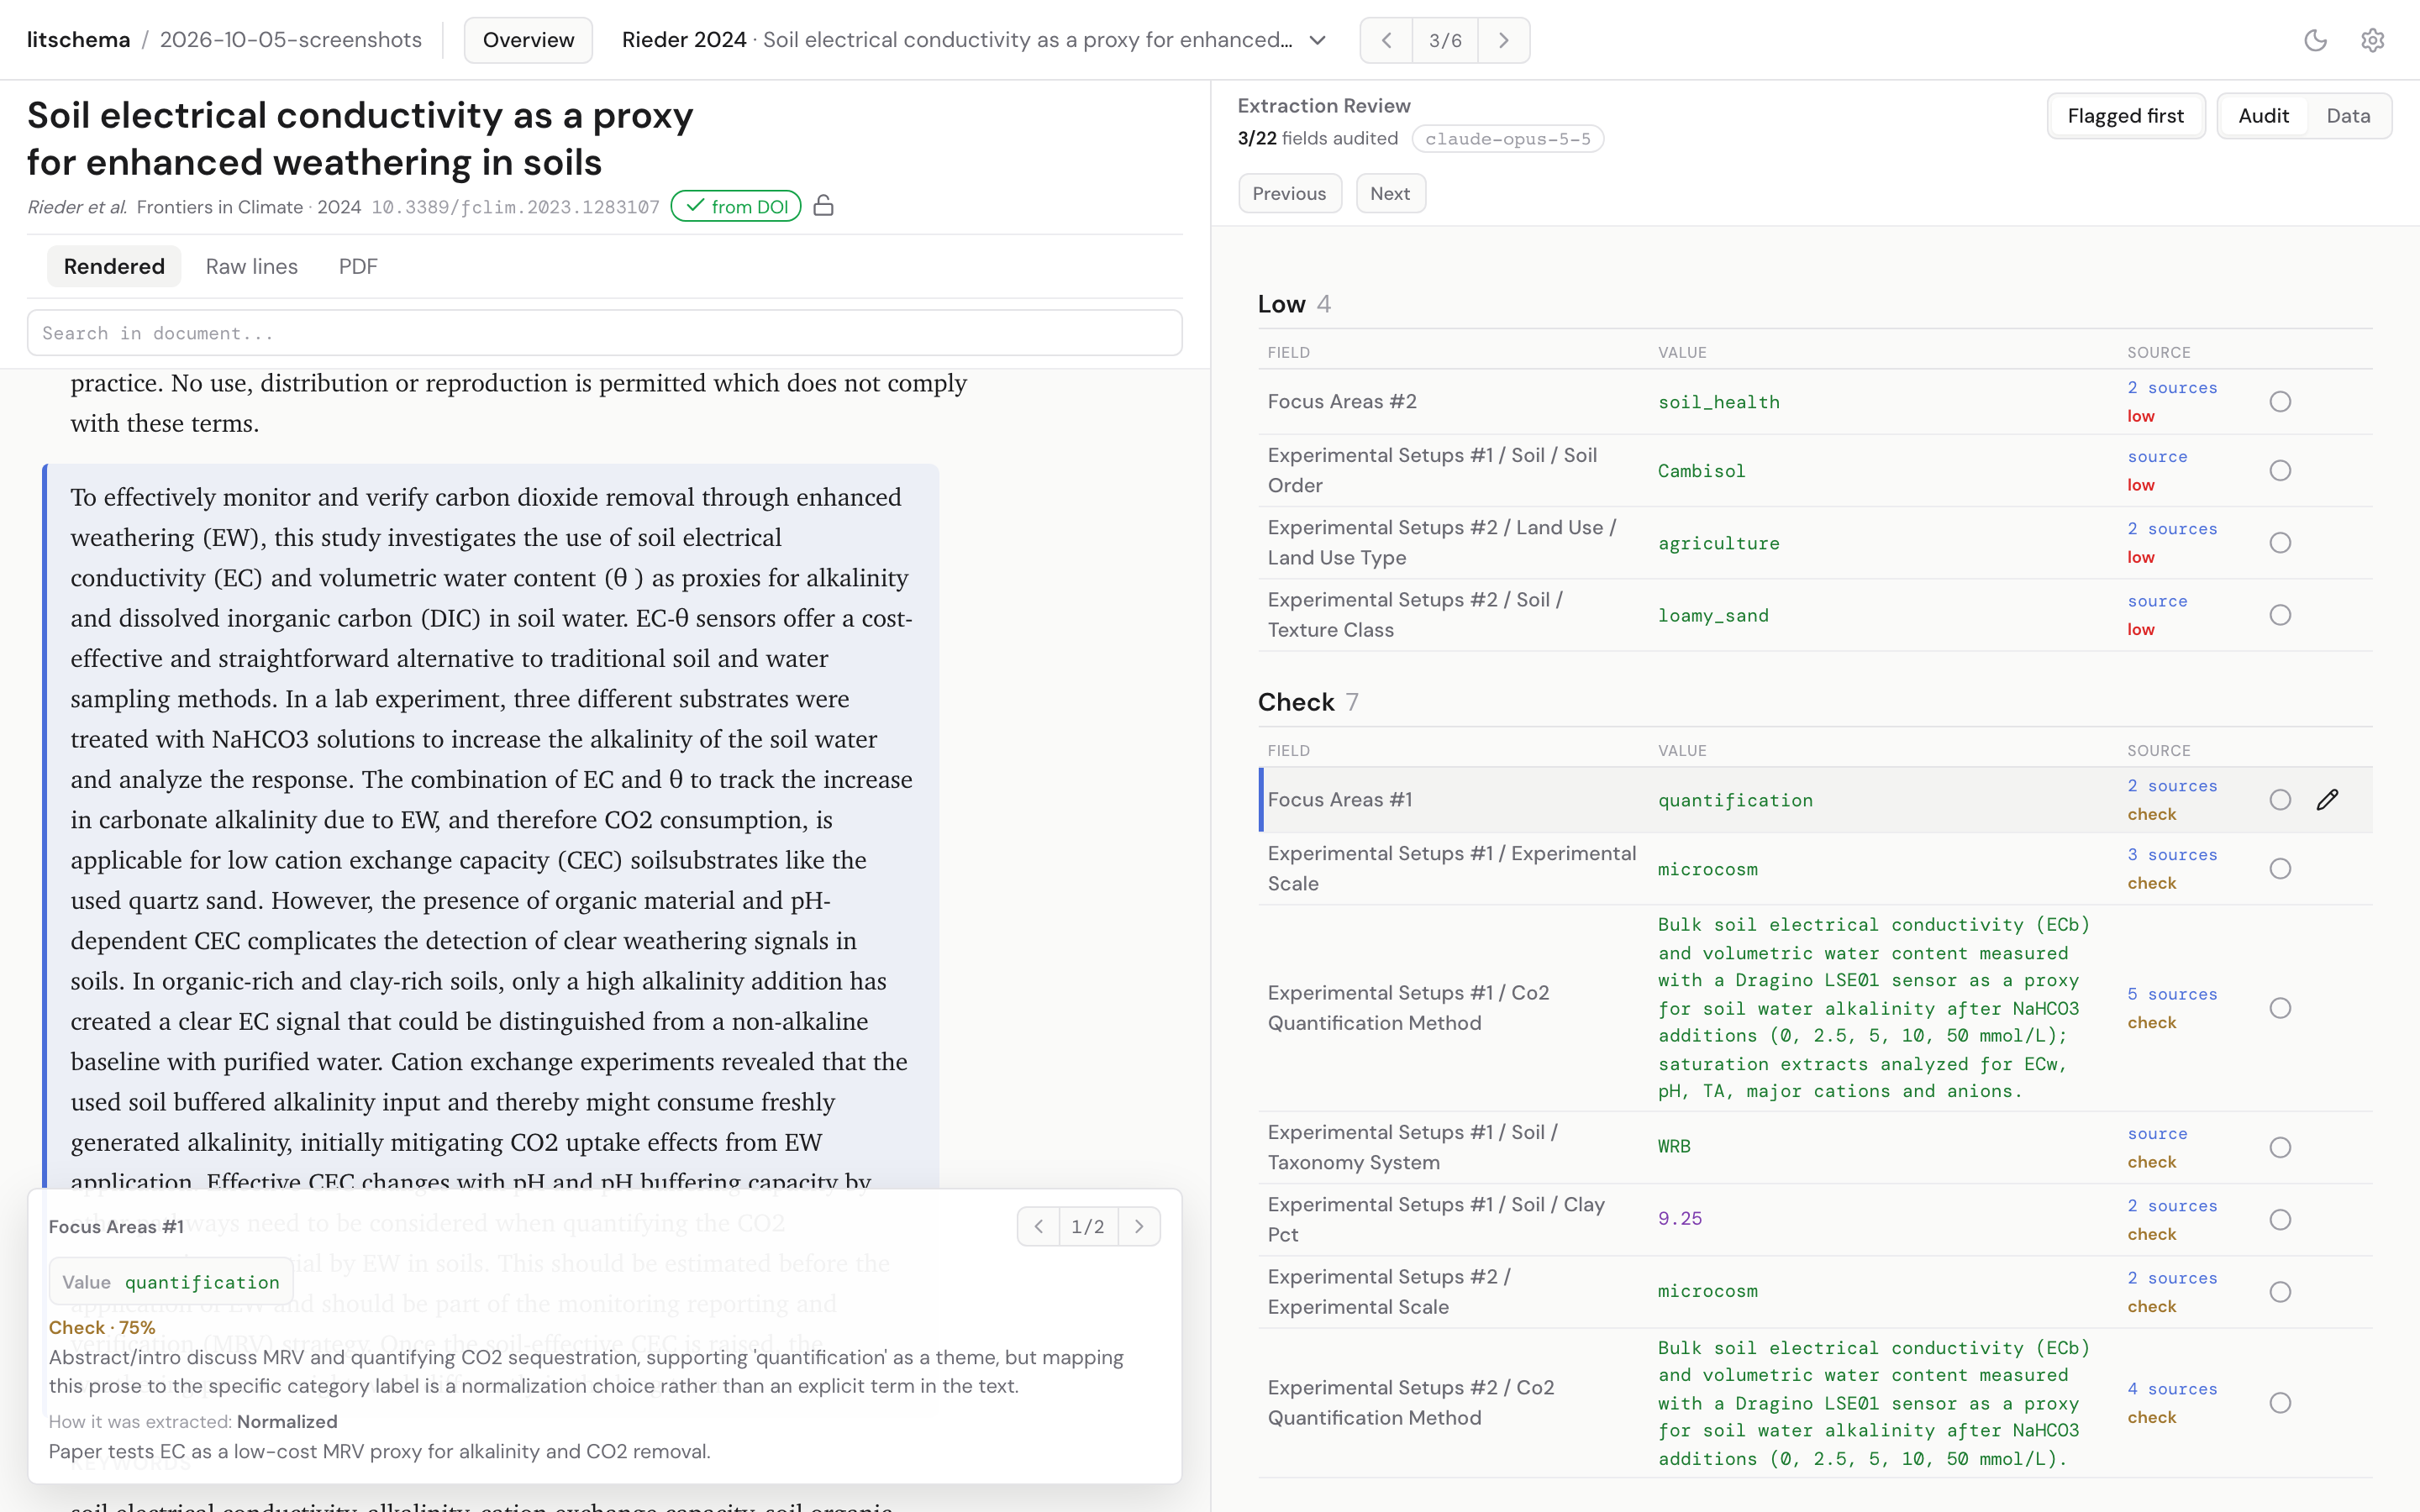Focus the Search in document field
The image size is (2420, 1512).
(604, 333)
